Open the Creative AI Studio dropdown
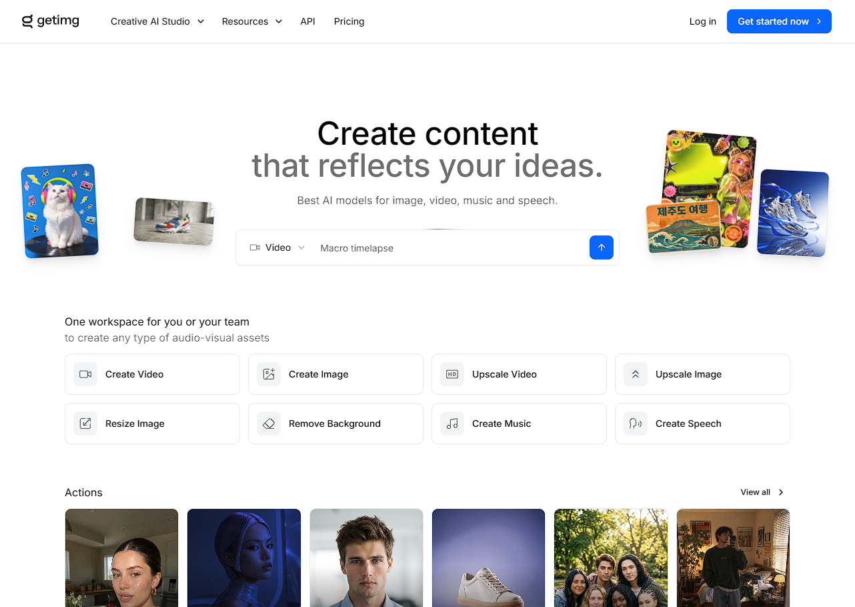The height and width of the screenshot is (607, 855). click(x=157, y=21)
